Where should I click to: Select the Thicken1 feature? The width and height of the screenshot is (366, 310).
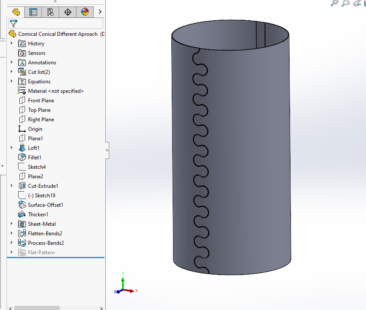point(38,215)
